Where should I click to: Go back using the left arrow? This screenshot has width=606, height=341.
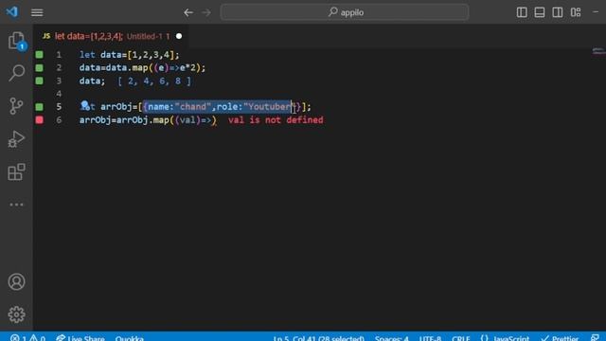click(x=188, y=12)
